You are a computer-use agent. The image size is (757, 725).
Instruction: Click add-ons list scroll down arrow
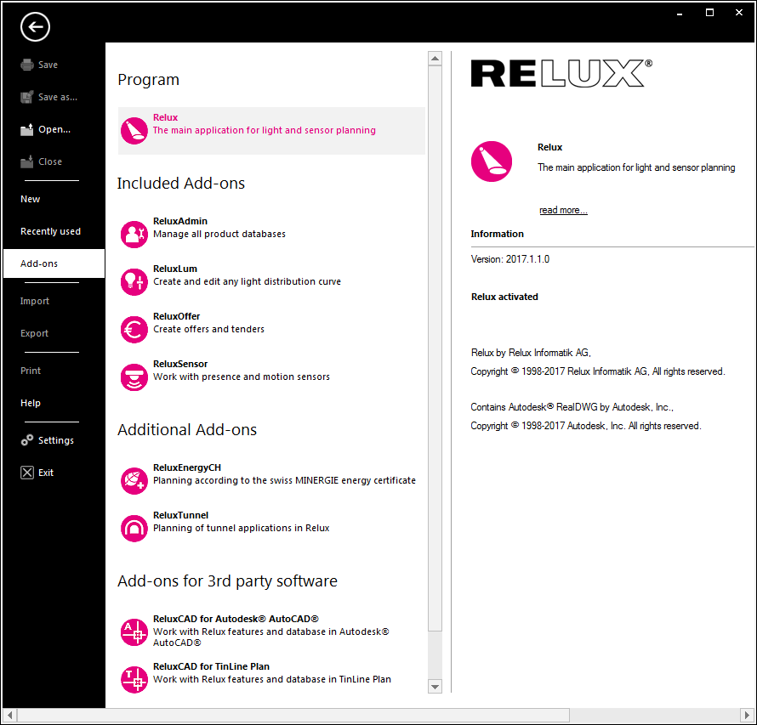tap(435, 687)
